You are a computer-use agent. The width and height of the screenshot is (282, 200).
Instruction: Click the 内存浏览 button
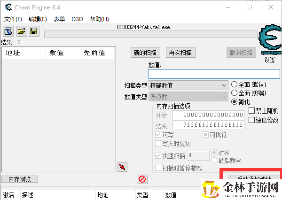[20, 179]
